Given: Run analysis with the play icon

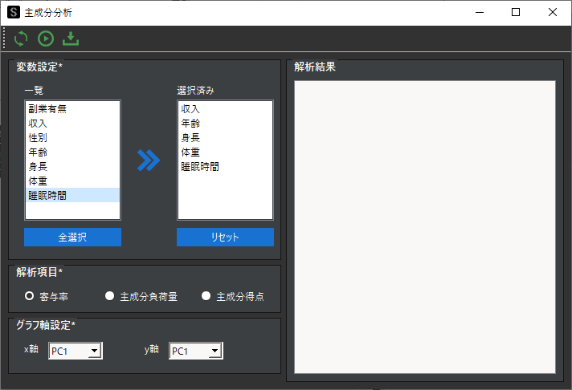Looking at the screenshot, I should 46,39.
